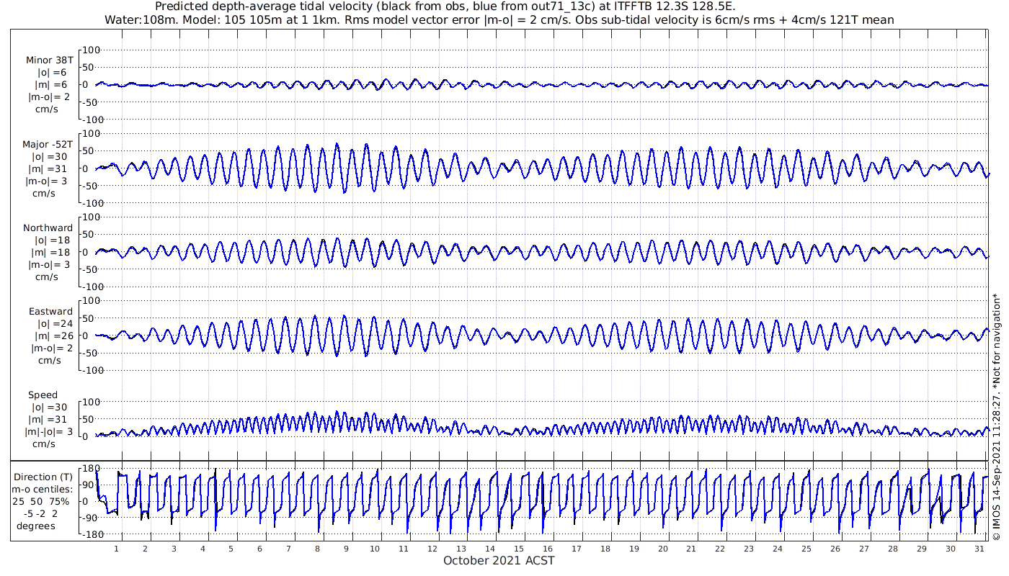Click the '100' top tick of Minor axis
This screenshot has height=576, width=1009.
[x=92, y=50]
